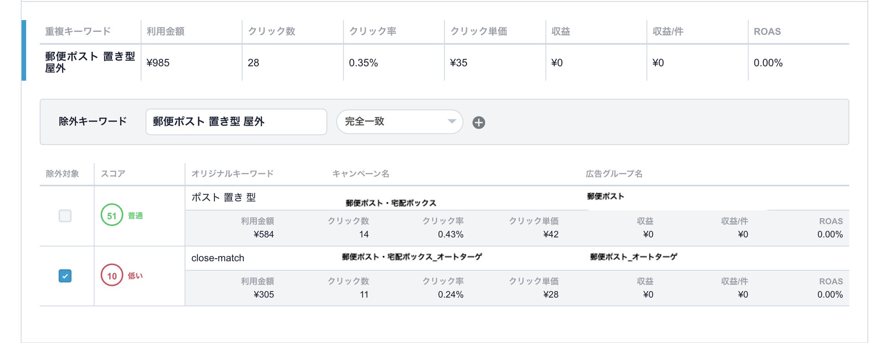Viewport: 889px width, 343px height.
Task: Click the 低い score label
Action: pyautogui.click(x=135, y=276)
